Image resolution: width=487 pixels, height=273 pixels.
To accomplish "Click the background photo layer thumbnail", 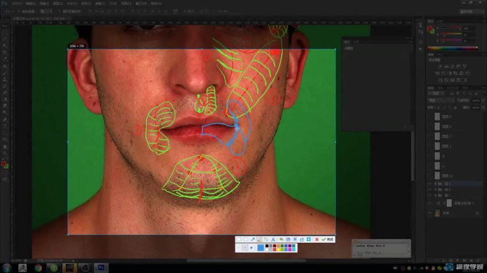I will (437, 213).
